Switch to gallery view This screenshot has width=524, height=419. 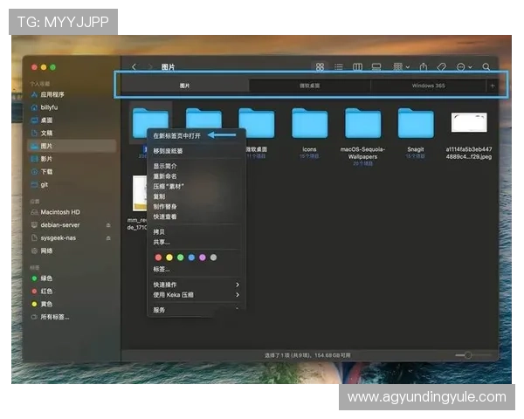(376, 66)
